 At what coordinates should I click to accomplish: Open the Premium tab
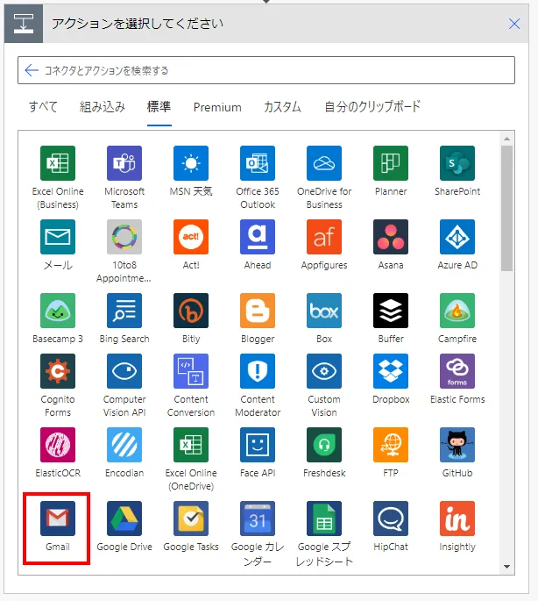click(x=217, y=107)
